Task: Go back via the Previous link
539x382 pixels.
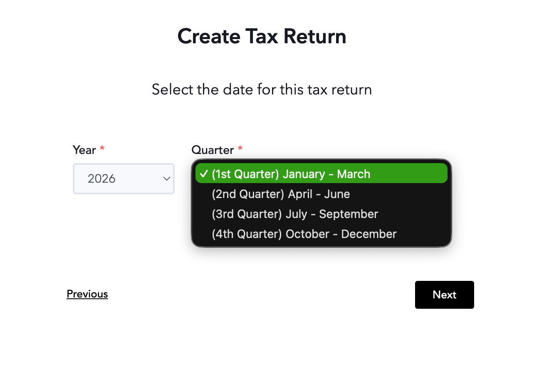Action: click(x=87, y=294)
